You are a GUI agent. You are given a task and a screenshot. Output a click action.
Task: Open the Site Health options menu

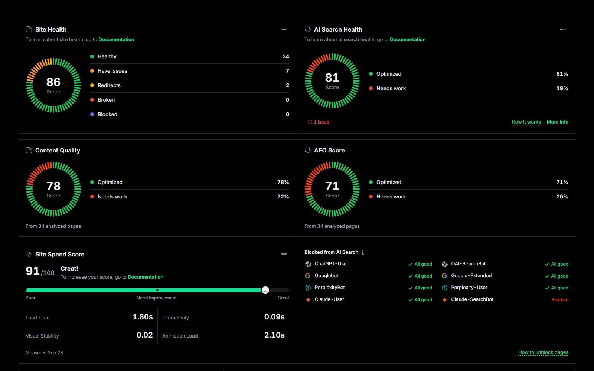284,29
